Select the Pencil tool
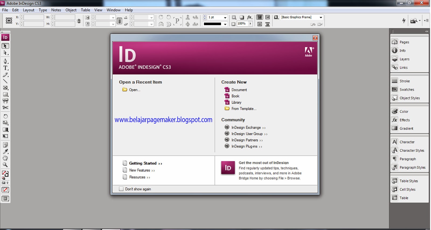The height and width of the screenshot is (230, 431). click(x=5, y=75)
